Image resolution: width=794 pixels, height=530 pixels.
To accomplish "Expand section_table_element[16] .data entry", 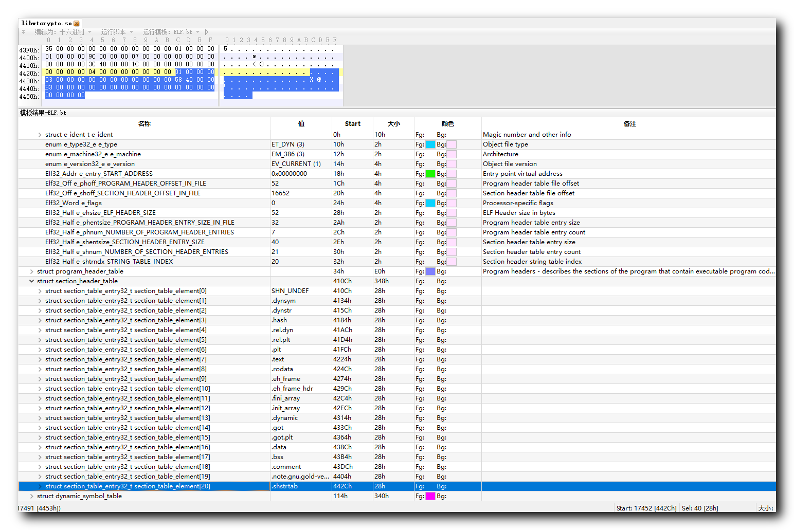I will pos(40,447).
